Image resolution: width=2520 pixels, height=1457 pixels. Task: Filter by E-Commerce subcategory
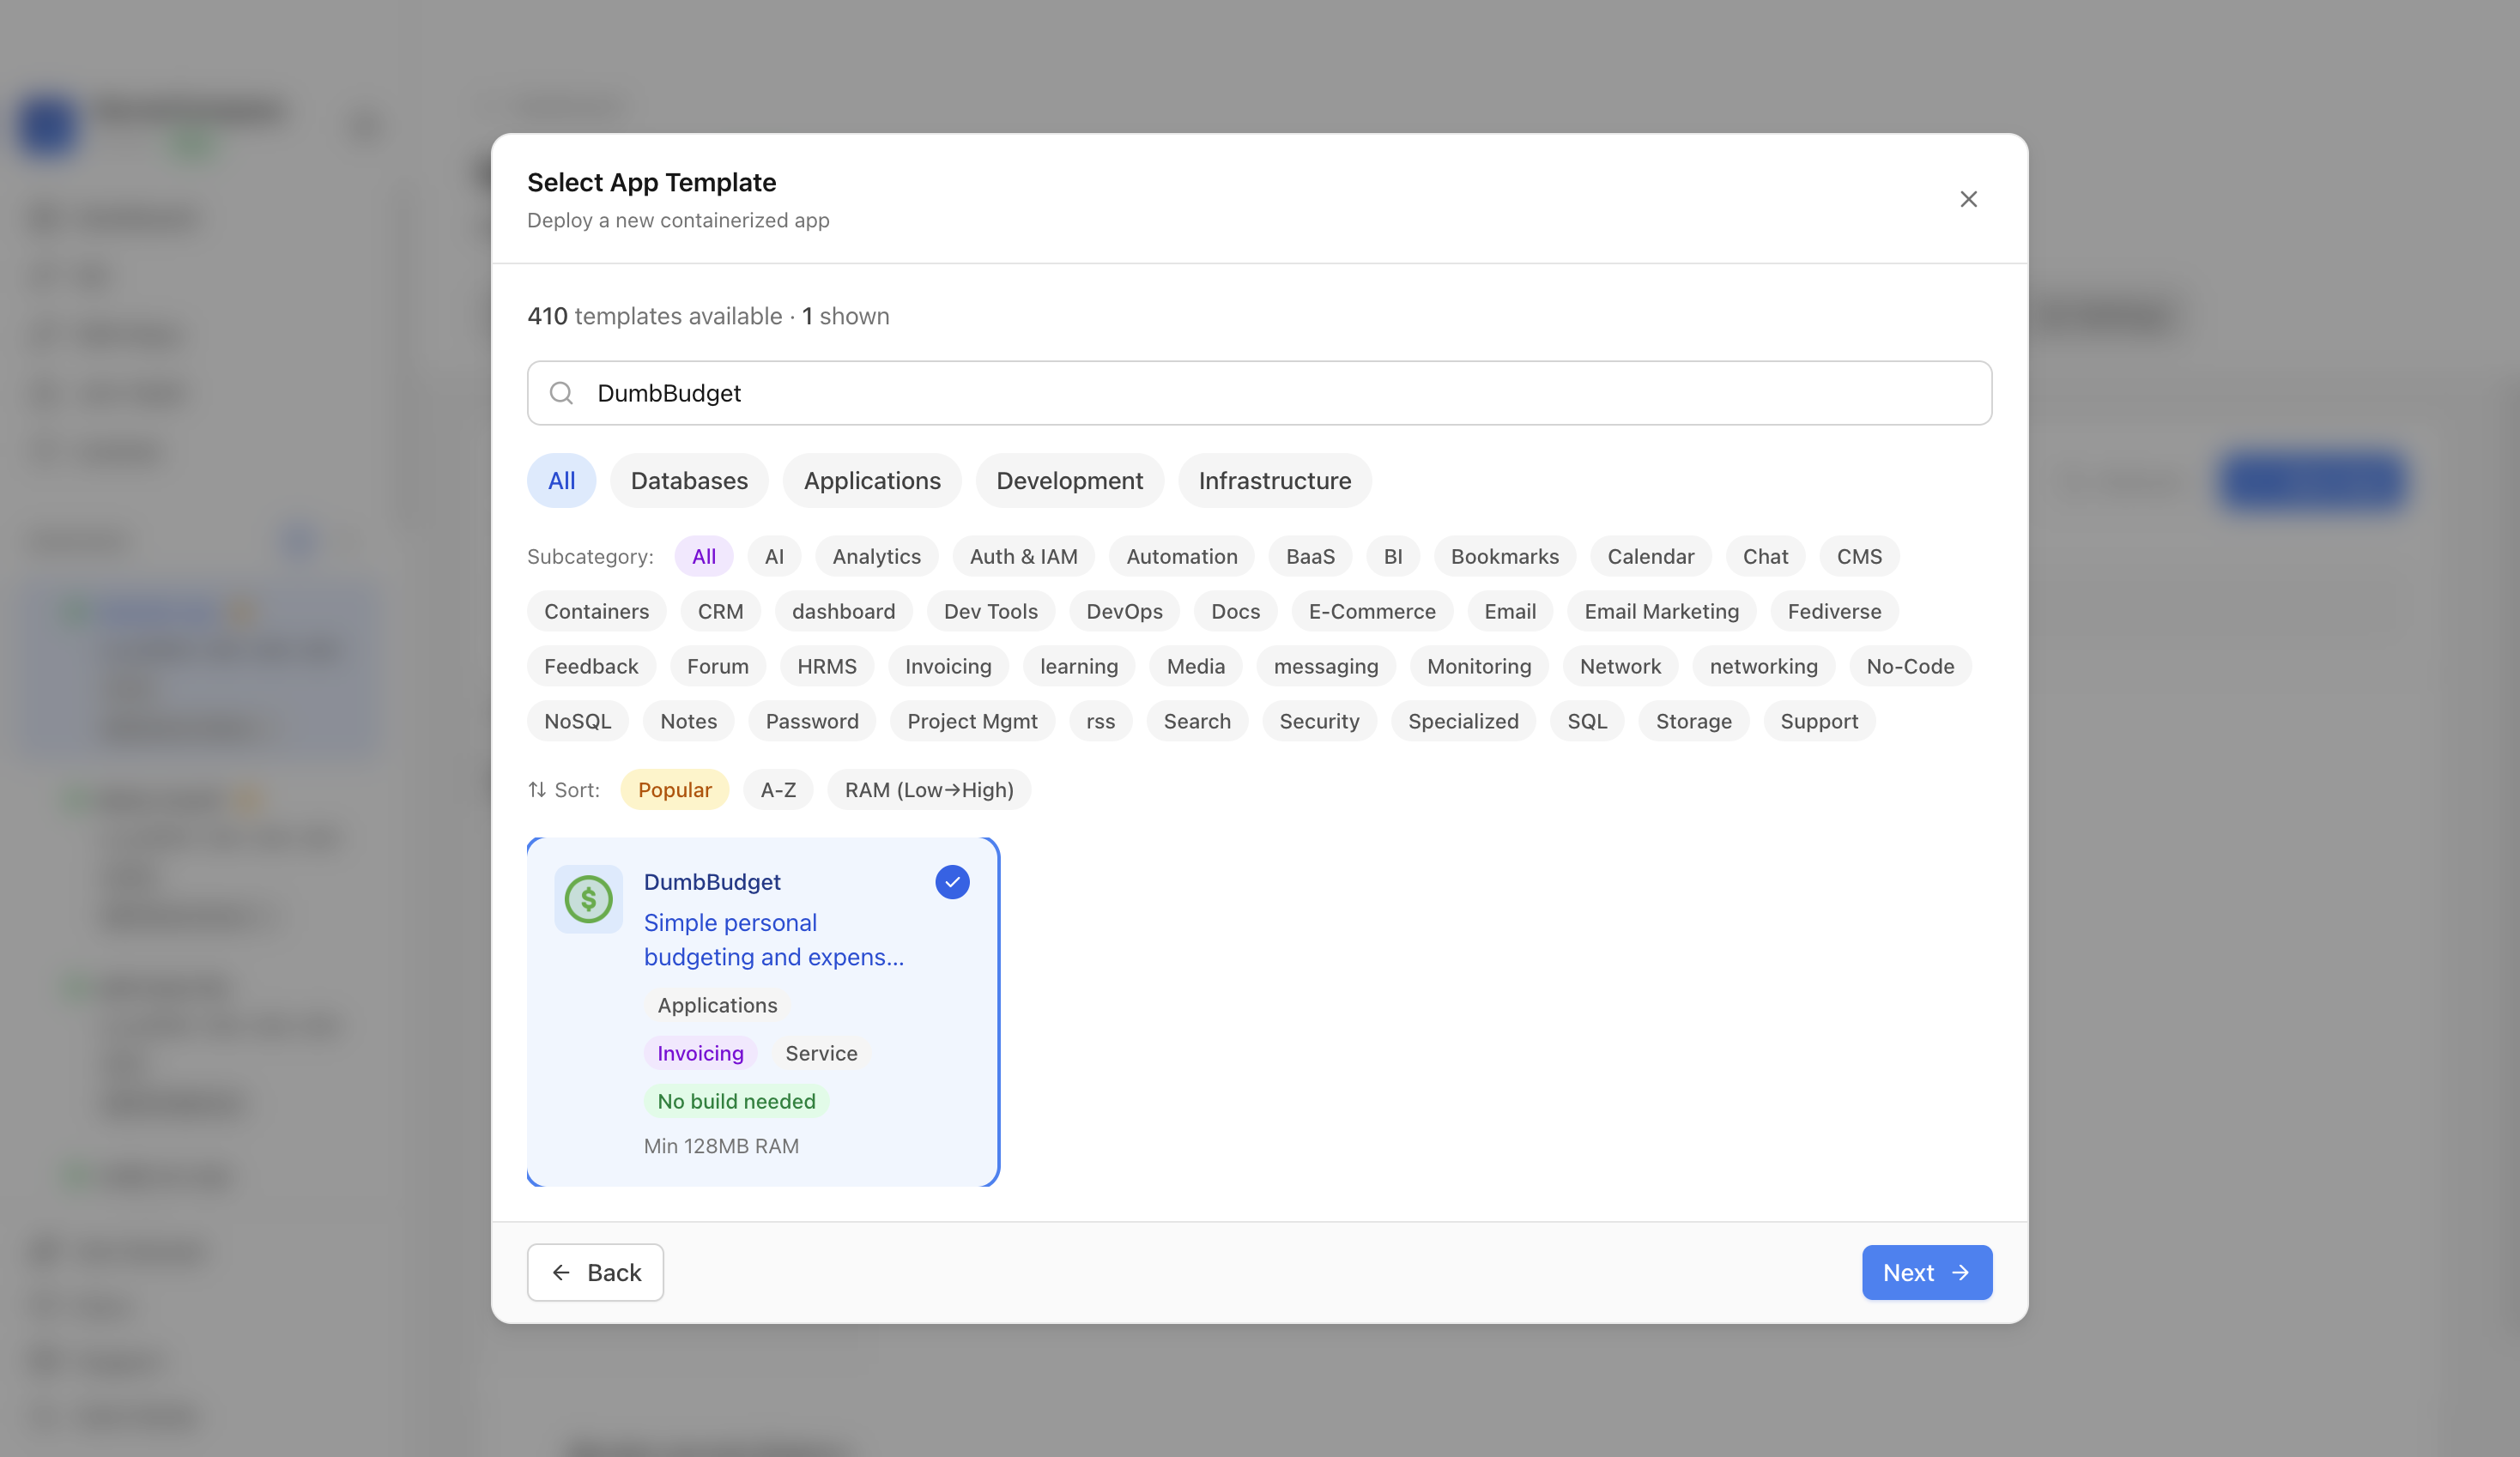[1371, 611]
